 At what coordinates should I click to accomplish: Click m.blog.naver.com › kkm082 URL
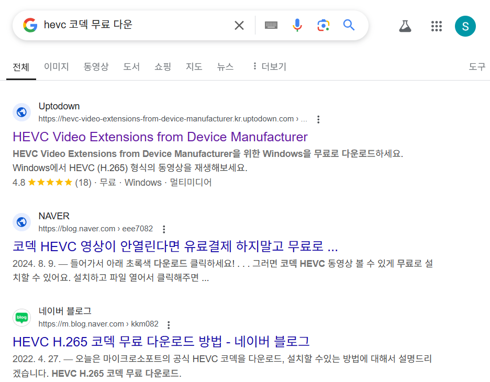point(98,324)
